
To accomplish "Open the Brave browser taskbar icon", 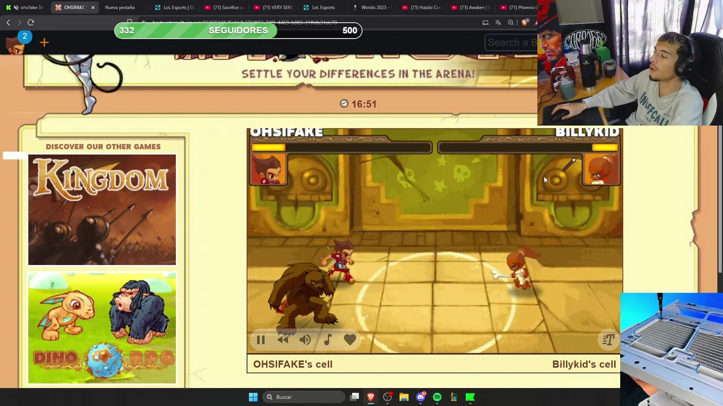I will click(371, 397).
